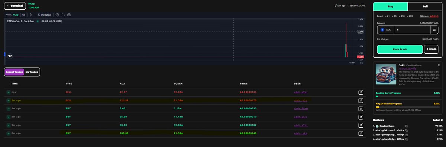Screen dimensions: 446x147
Task: Click the trade icon beside the 'now' row
Action: tap(9, 92)
